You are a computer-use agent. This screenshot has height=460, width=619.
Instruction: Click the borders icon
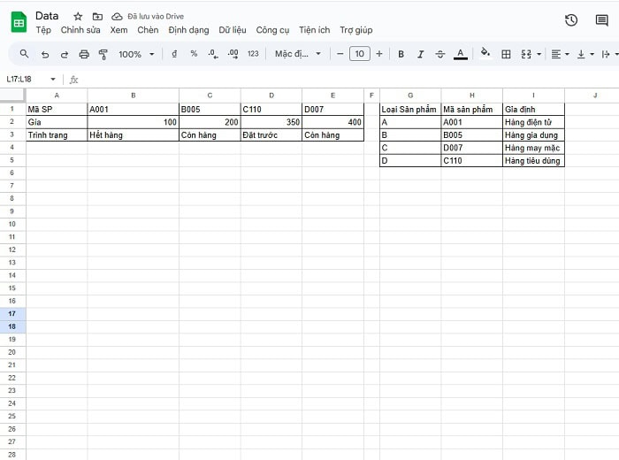click(x=506, y=54)
